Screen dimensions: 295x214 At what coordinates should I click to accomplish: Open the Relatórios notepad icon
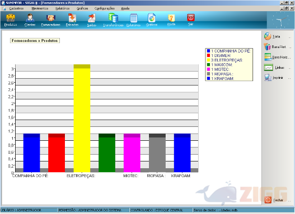(134, 18)
